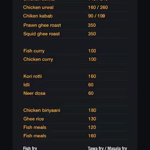The image size is (150, 150).
Task: Click the 180 price for Chicken biriyaani
Action: coord(92,110)
